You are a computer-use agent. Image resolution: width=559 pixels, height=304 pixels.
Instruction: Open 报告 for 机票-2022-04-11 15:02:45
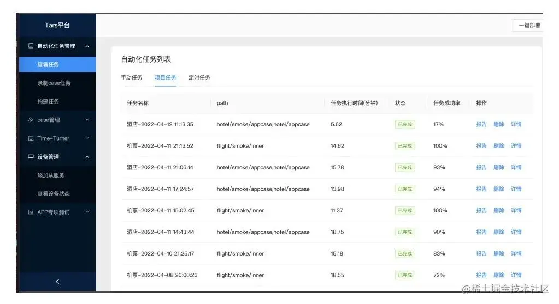coord(481,210)
